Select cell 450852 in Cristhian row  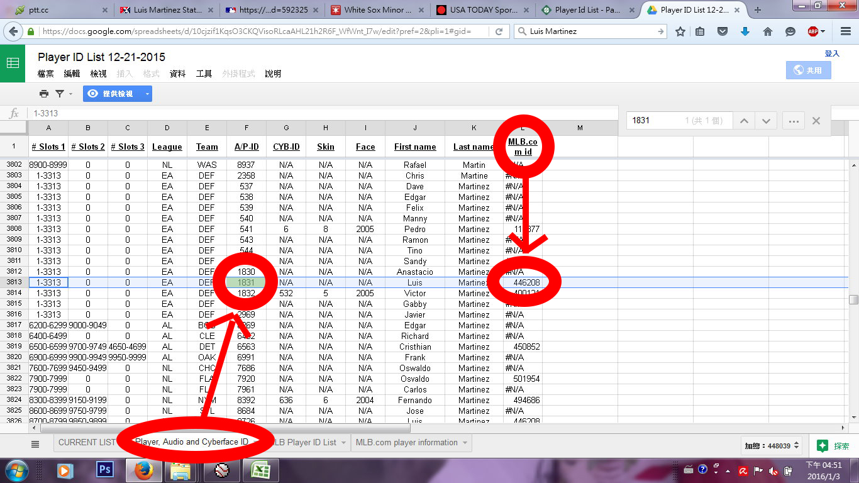point(523,347)
